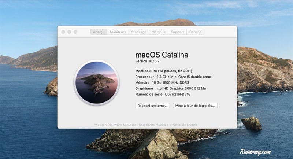View the Service tab
The width and height of the screenshot is (293, 159).
tap(195, 32)
